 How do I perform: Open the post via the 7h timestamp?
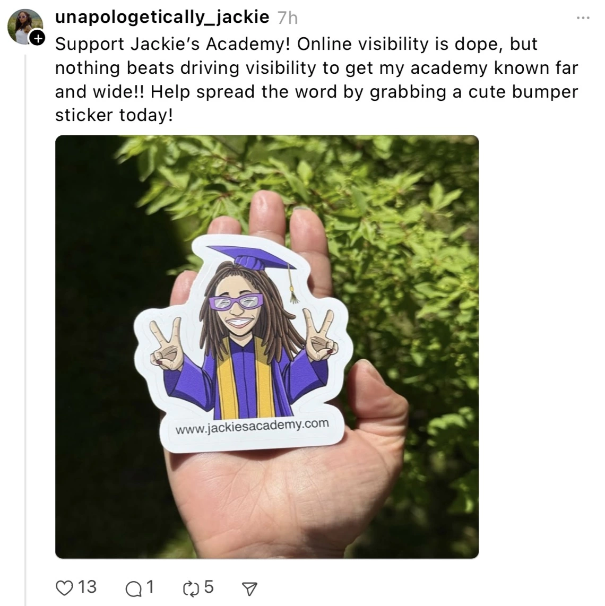point(288,18)
